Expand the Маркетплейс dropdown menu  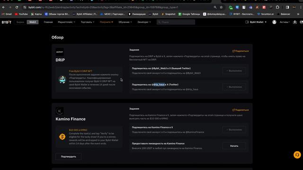coord(66,22)
